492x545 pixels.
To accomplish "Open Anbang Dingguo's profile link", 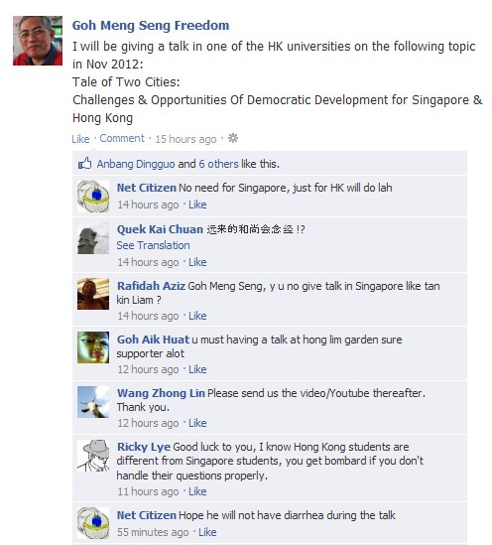I will (136, 164).
